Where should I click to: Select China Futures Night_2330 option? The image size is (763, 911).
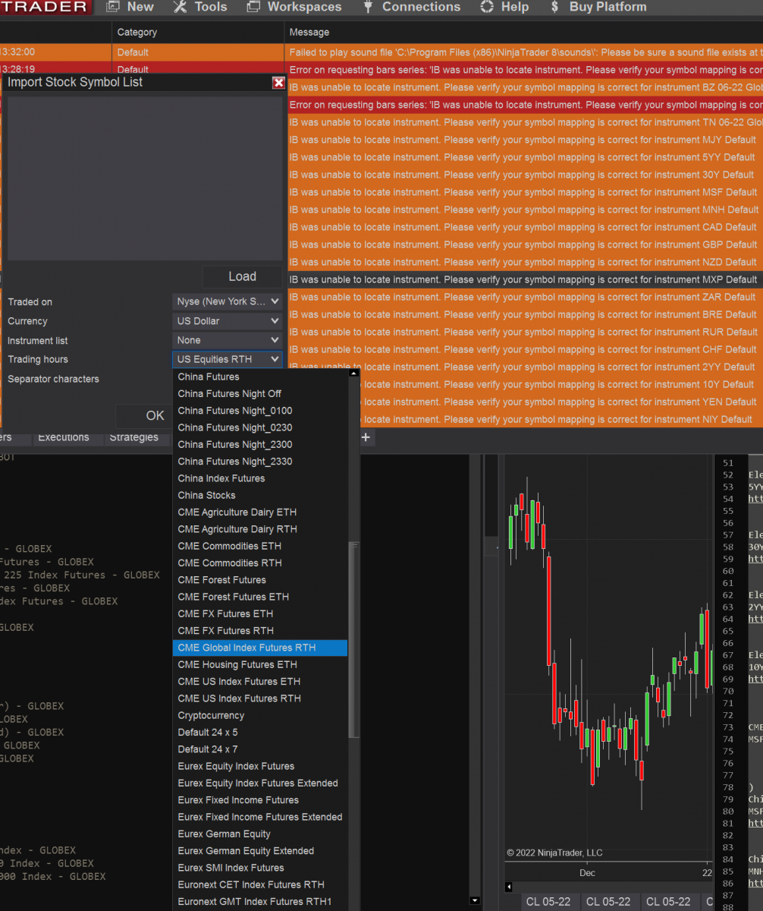click(x=260, y=462)
